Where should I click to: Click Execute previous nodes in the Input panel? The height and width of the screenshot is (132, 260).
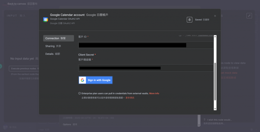(x=24, y=68)
